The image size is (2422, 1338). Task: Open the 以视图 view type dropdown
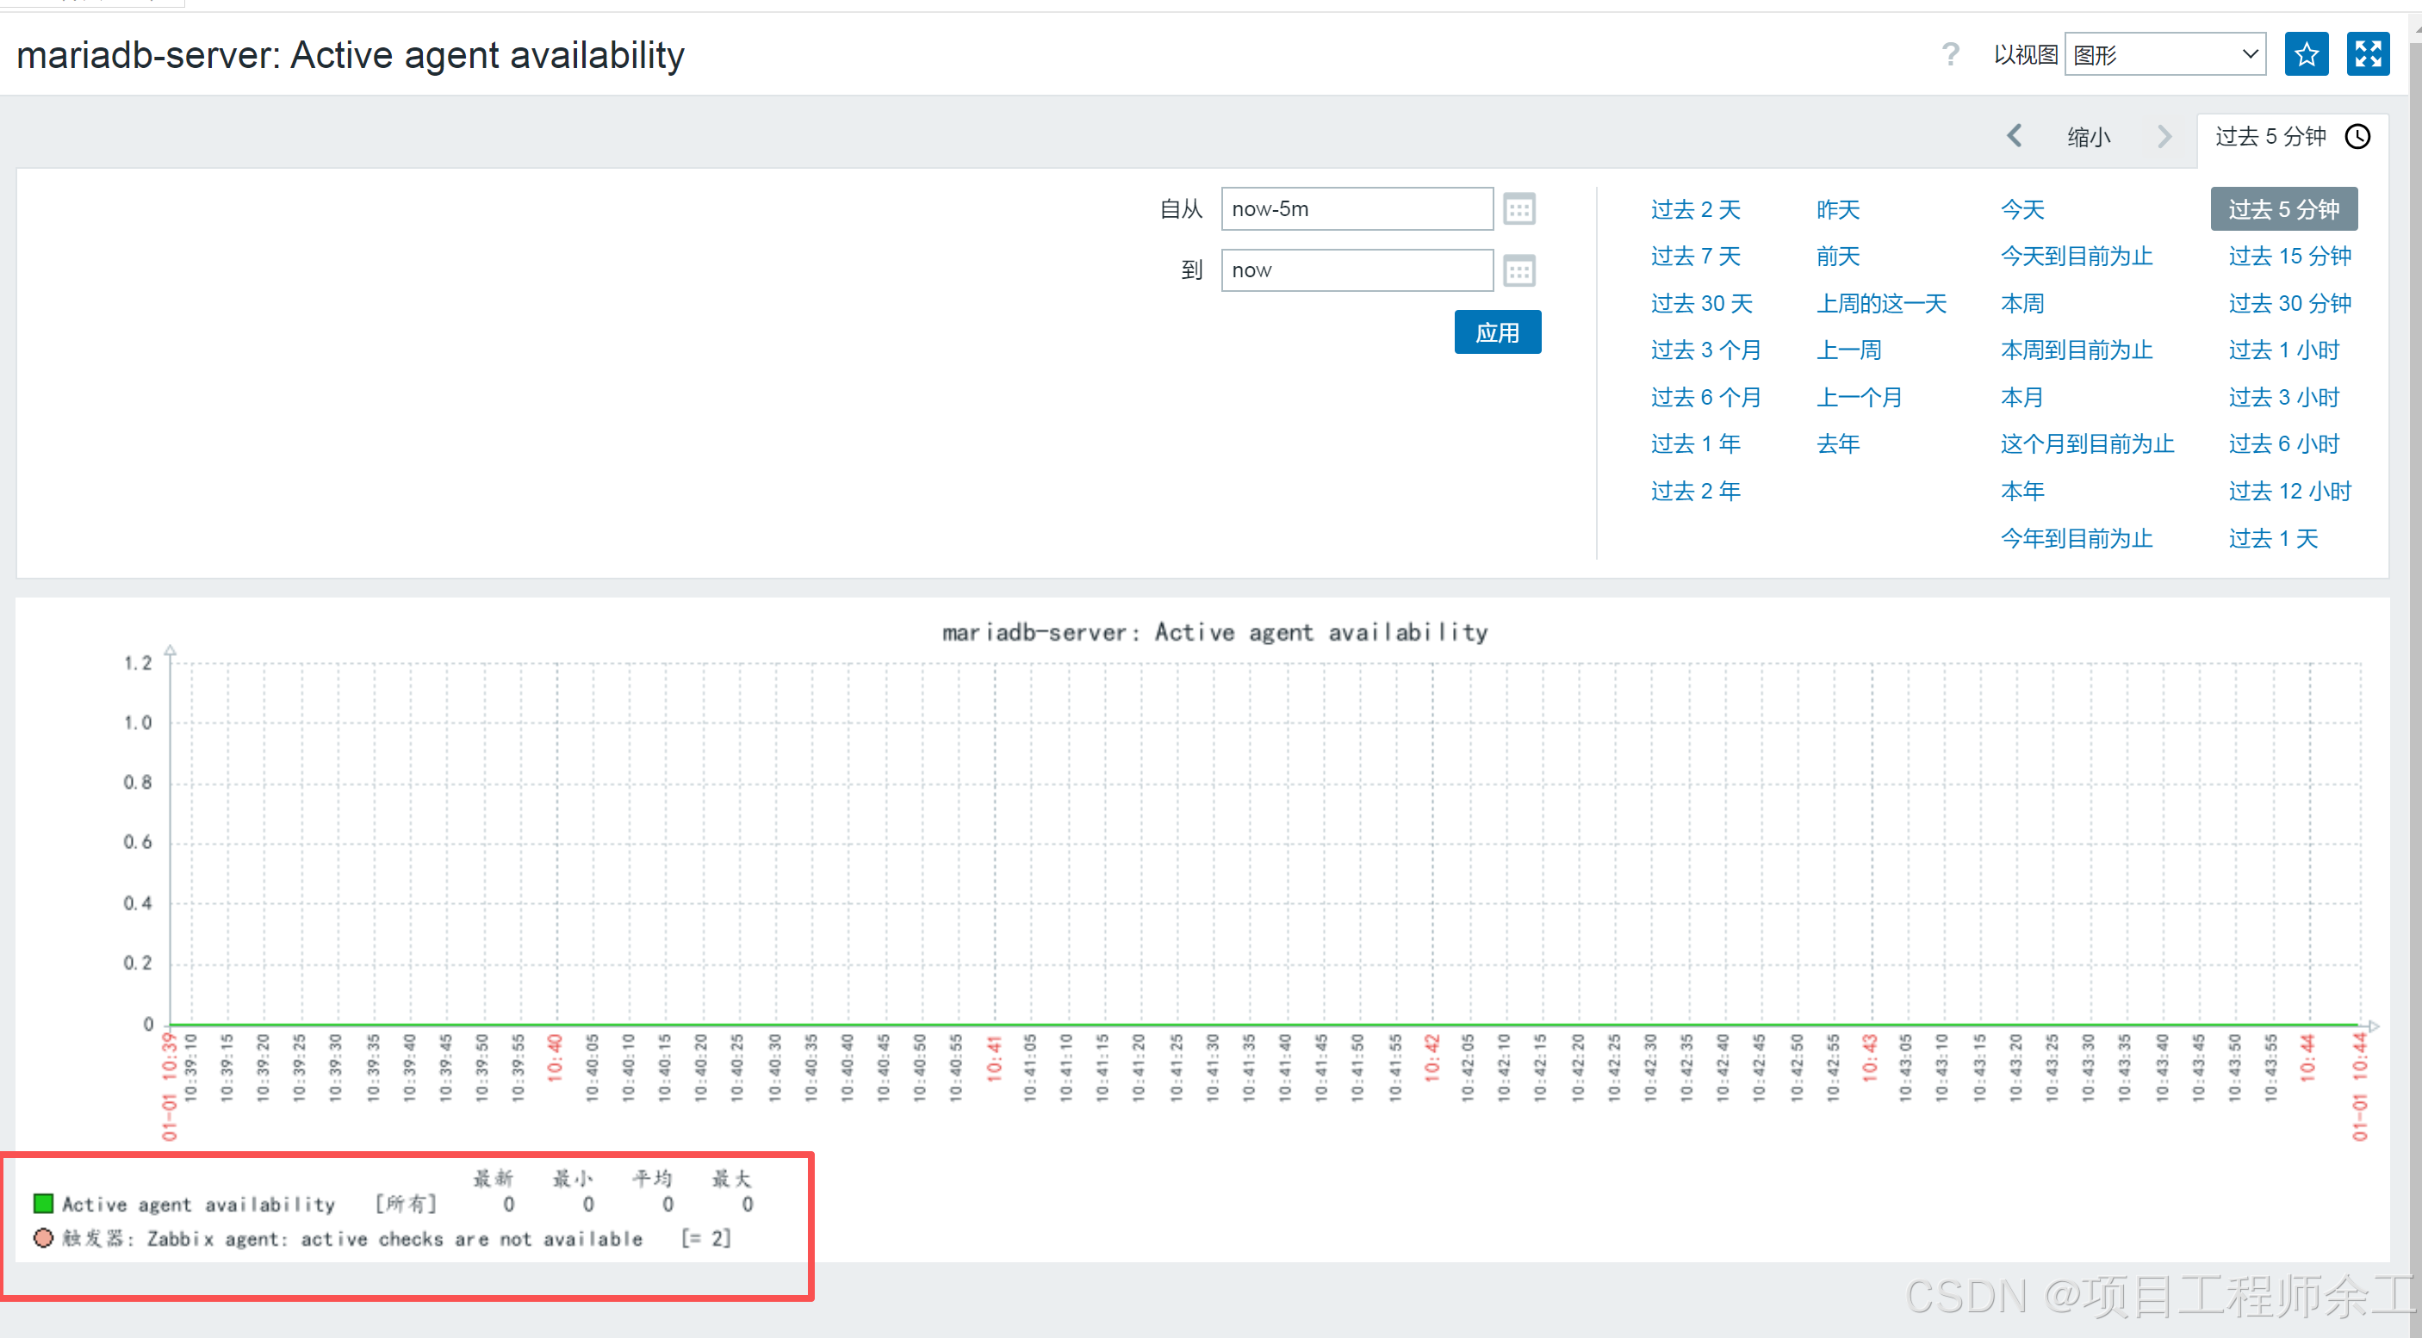tap(2164, 54)
